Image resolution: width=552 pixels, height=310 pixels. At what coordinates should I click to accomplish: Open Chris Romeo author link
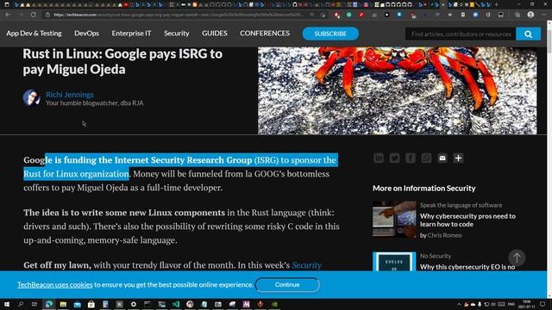[x=444, y=235]
